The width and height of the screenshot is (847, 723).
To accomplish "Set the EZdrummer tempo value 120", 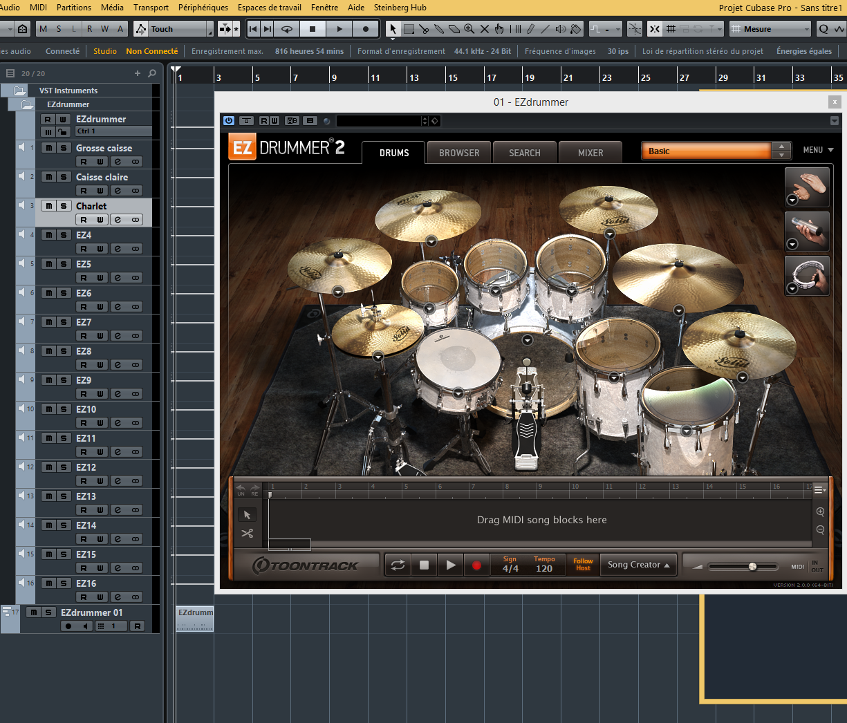I will [544, 568].
